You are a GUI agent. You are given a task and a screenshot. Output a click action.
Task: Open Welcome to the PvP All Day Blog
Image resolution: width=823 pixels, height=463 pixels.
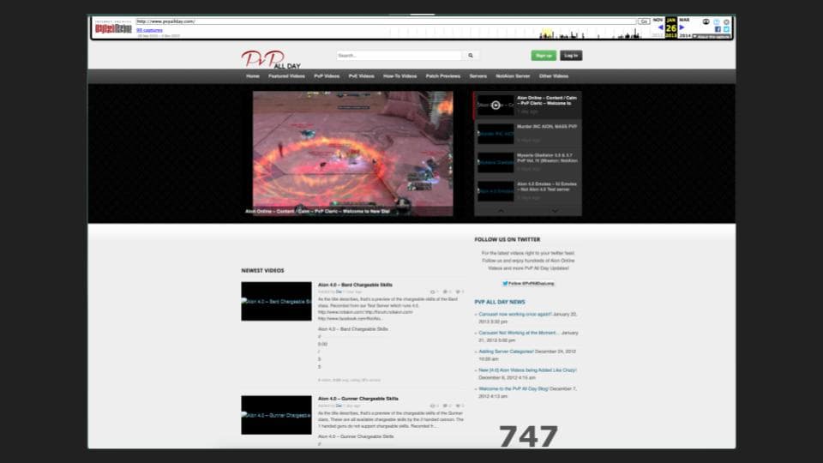pyautogui.click(x=514, y=389)
